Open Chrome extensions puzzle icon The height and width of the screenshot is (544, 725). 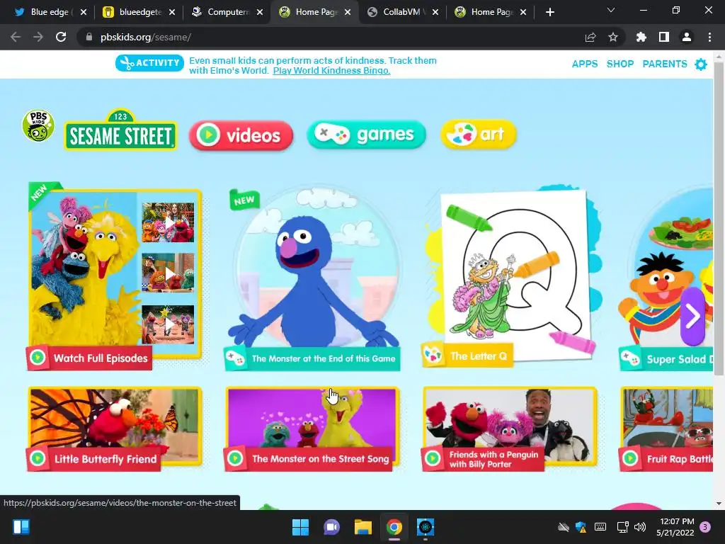click(x=641, y=37)
